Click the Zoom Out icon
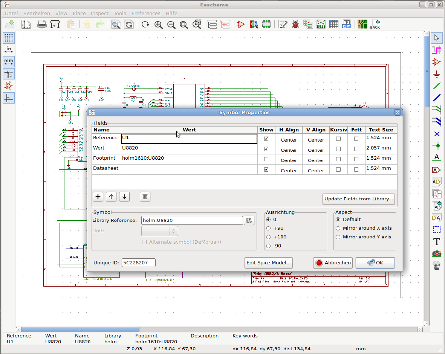Screen dimensions: 445x354 (171, 24)
